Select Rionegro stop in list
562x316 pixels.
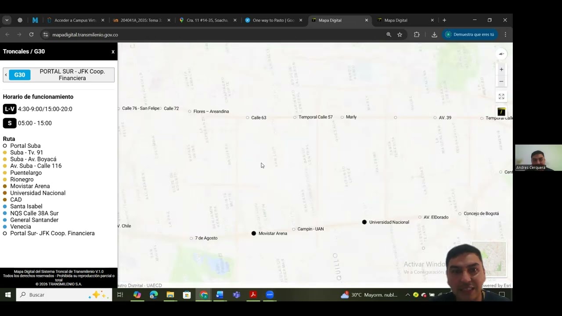22,180
